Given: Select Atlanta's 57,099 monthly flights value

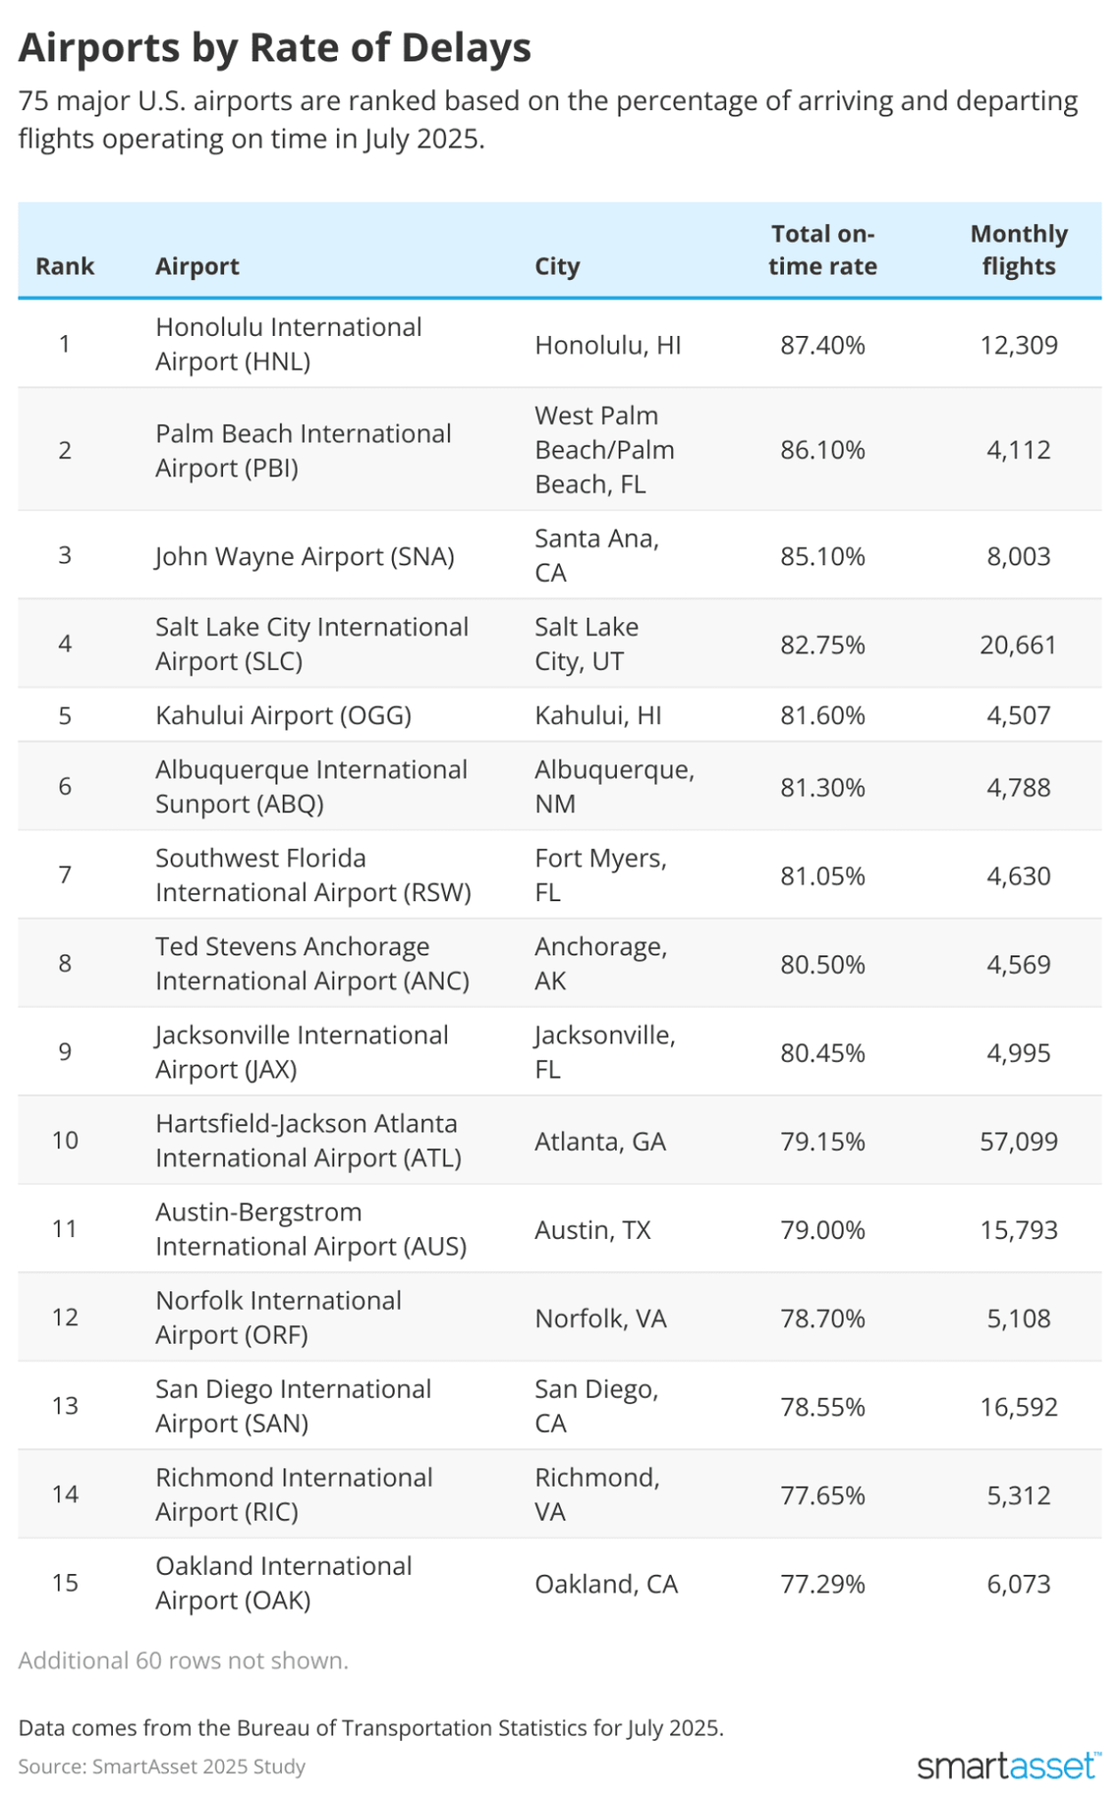Looking at the screenshot, I should [1018, 1141].
